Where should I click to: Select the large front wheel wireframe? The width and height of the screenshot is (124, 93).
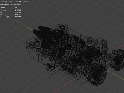(98, 75)
